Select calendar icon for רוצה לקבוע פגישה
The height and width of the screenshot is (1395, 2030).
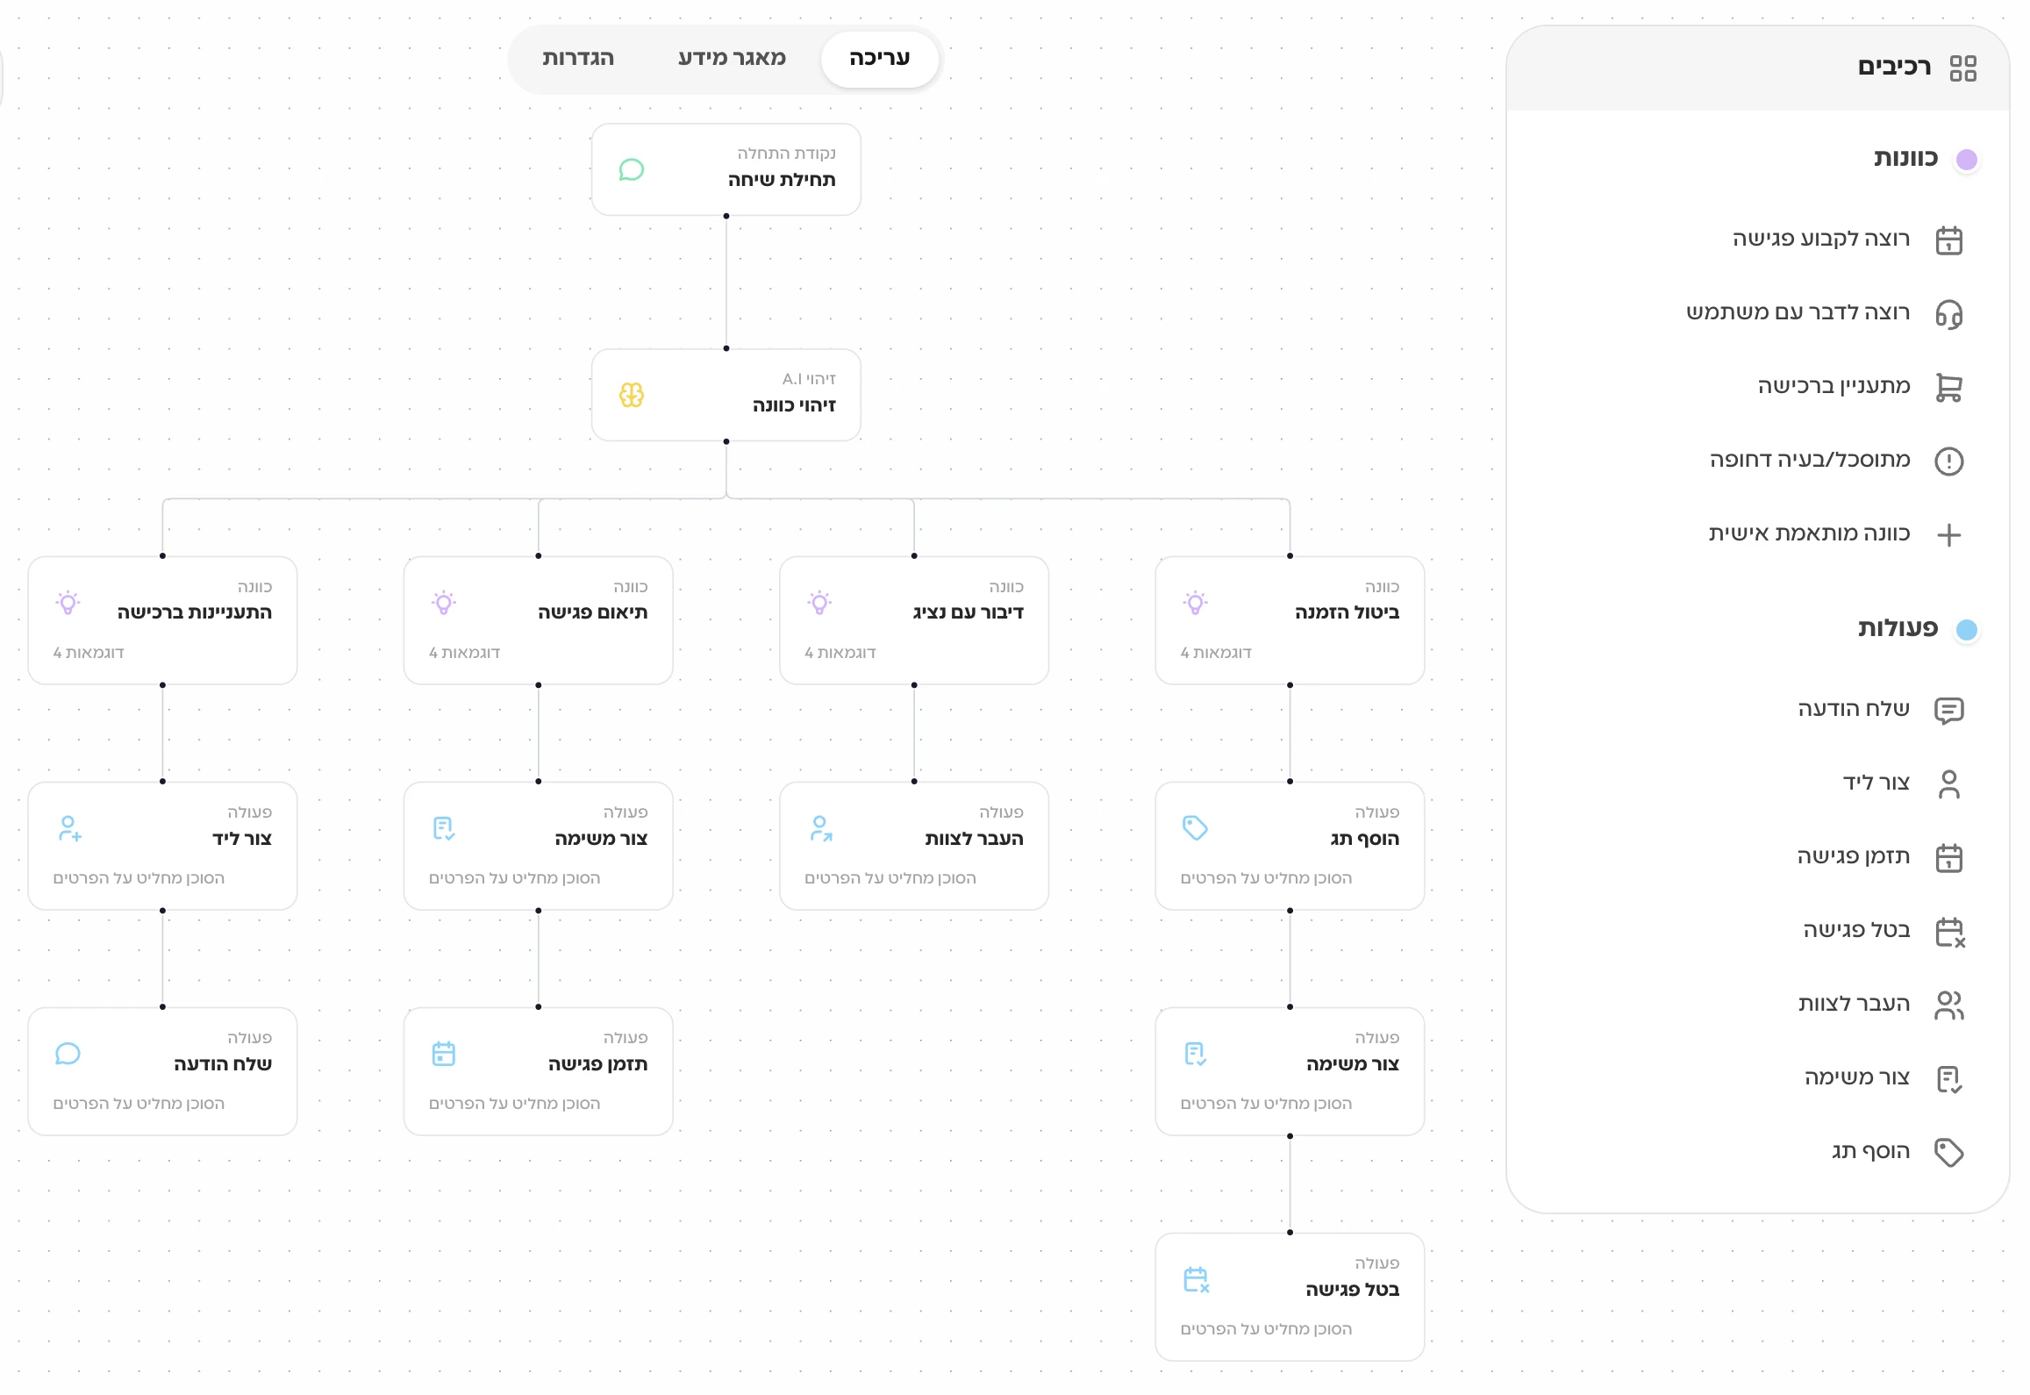point(1948,240)
